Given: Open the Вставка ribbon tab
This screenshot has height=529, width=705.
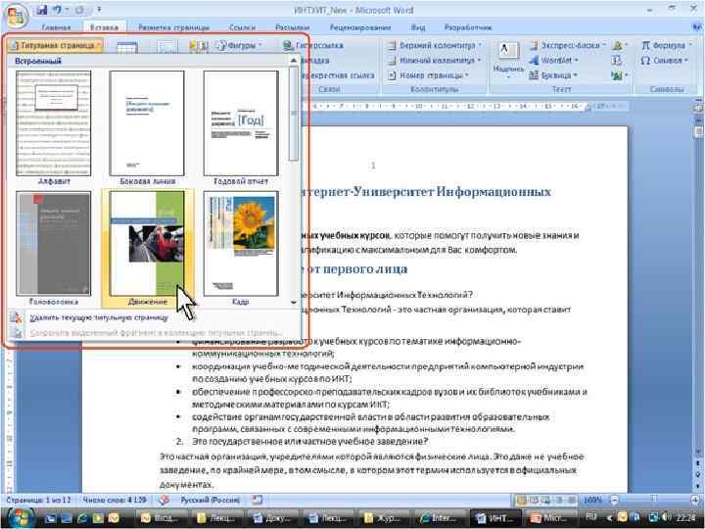Looking at the screenshot, I should (x=104, y=27).
